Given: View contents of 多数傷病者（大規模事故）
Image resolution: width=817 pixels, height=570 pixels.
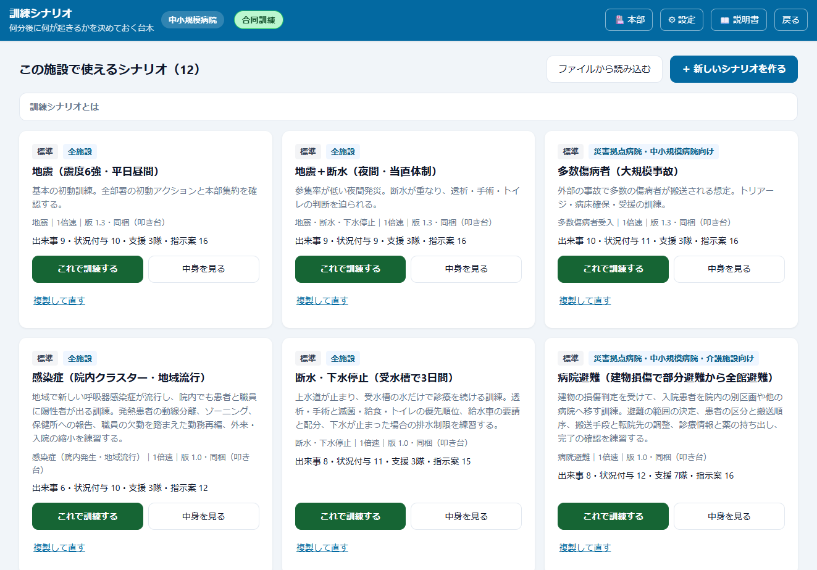Looking at the screenshot, I should pyautogui.click(x=729, y=269).
